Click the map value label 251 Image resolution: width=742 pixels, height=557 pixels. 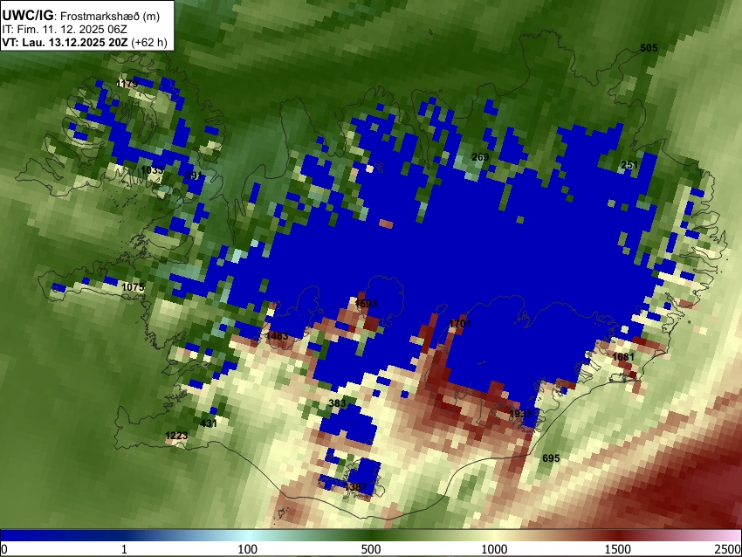pyautogui.click(x=629, y=165)
